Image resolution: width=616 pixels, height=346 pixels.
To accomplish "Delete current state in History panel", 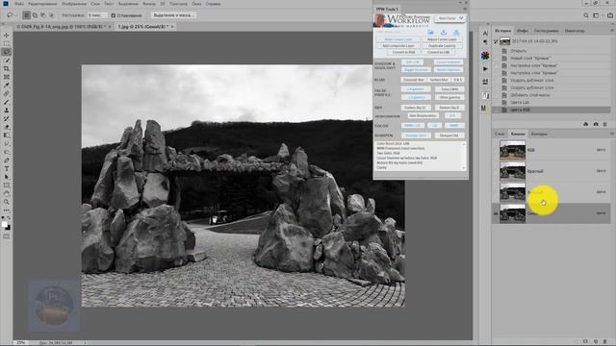I will pos(605,124).
